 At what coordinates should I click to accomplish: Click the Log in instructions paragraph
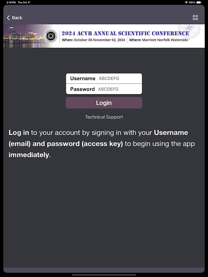click(102, 144)
